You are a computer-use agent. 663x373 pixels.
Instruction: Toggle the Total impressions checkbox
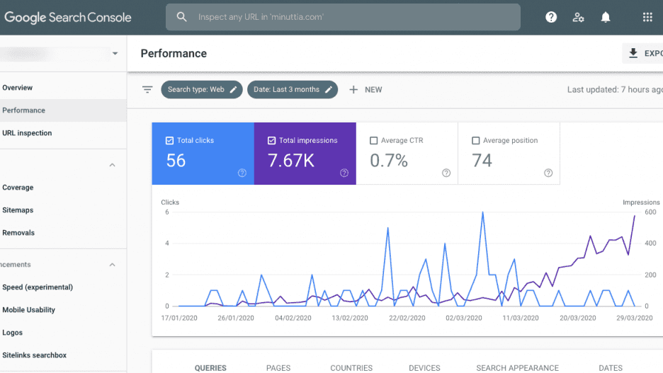pyautogui.click(x=271, y=141)
